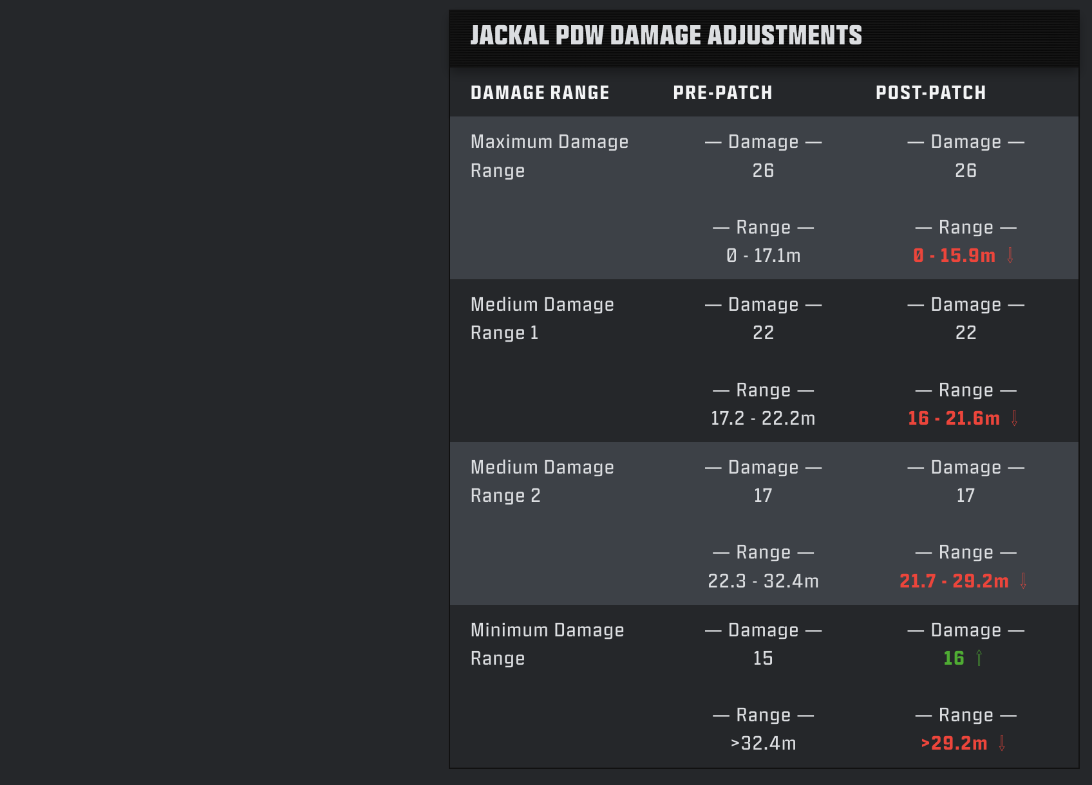Image resolution: width=1092 pixels, height=785 pixels.
Task: Click the pre-patch range >32.4m value
Action: click(x=763, y=743)
